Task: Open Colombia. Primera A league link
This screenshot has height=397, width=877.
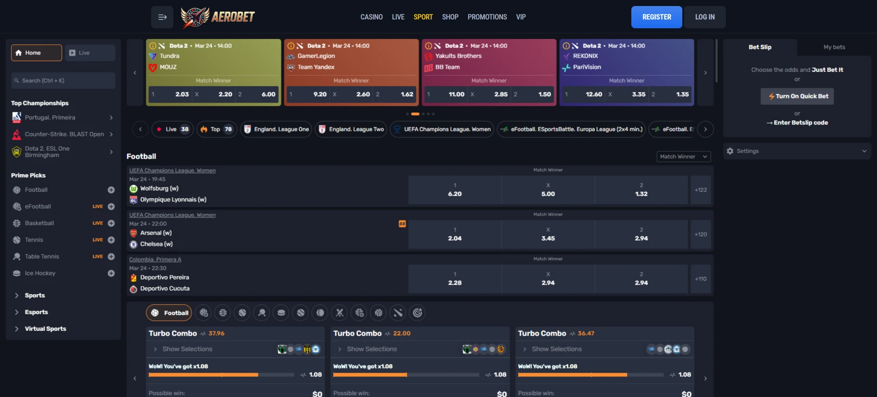Action: (x=155, y=259)
